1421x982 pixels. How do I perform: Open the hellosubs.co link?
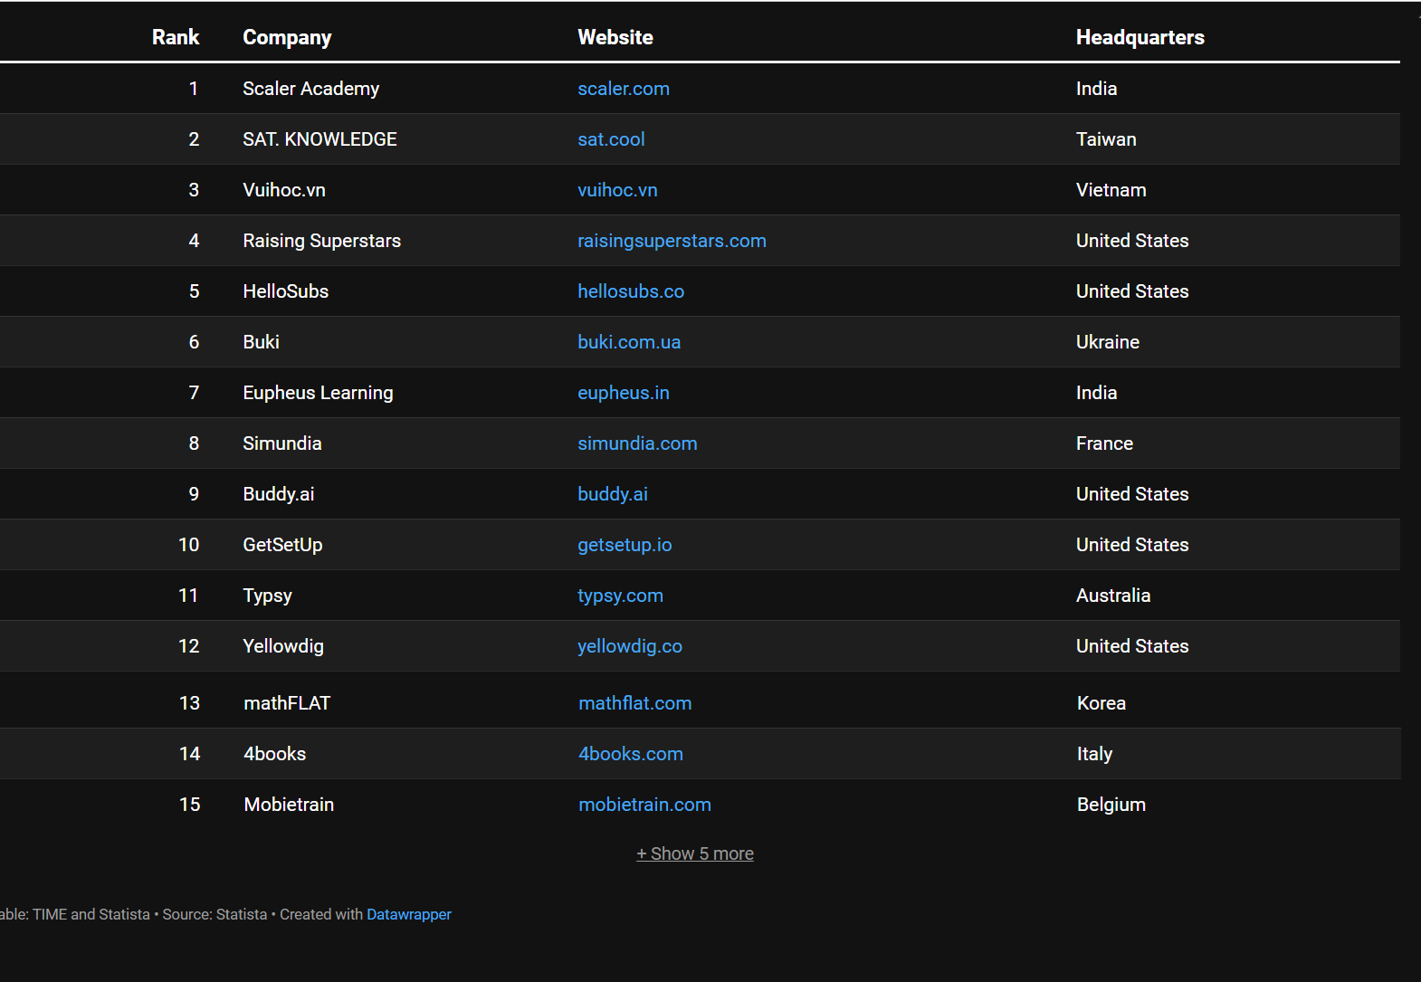(631, 291)
